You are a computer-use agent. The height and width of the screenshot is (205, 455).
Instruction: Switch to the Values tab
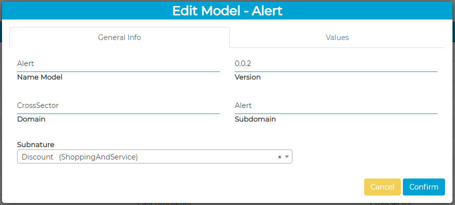click(337, 37)
